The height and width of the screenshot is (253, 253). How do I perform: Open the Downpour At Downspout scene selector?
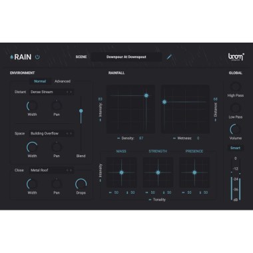click(x=126, y=57)
